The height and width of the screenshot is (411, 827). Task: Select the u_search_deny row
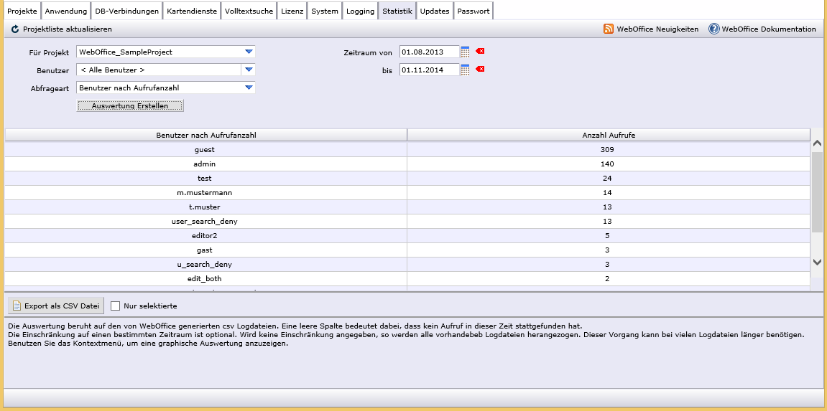click(x=407, y=264)
